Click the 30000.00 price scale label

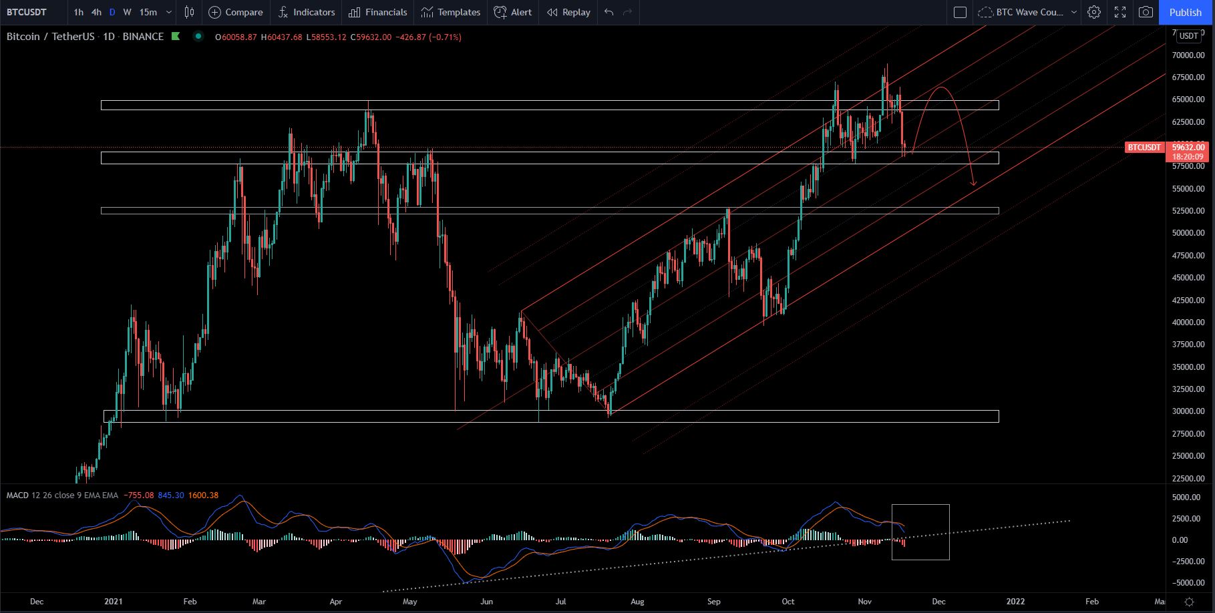tap(1188, 411)
